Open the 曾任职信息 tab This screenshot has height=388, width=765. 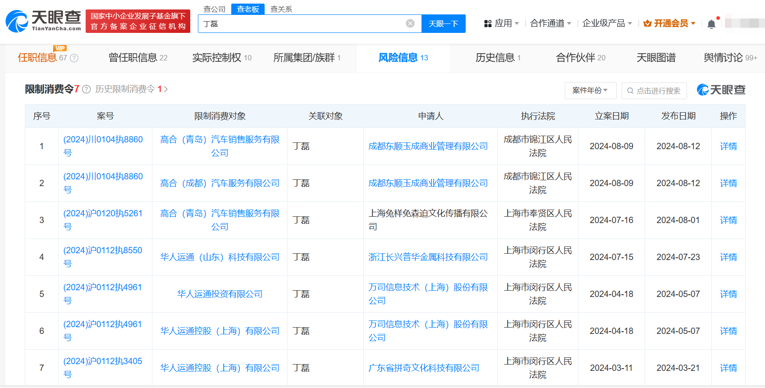pos(137,58)
